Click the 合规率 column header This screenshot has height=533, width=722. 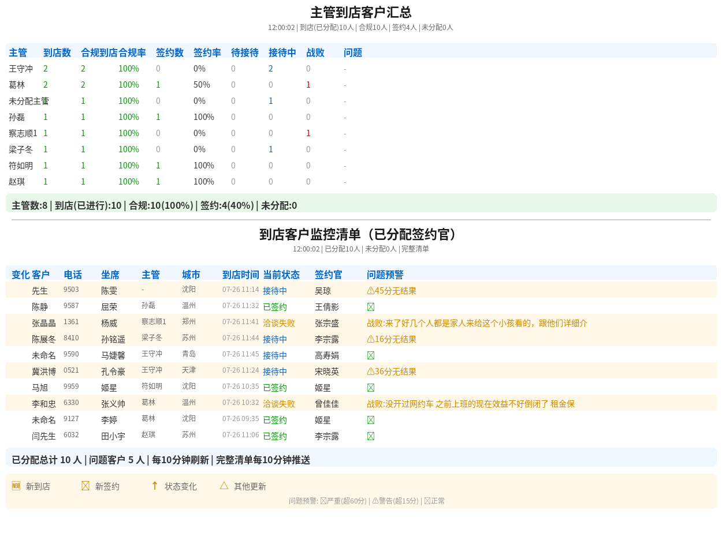(x=132, y=52)
